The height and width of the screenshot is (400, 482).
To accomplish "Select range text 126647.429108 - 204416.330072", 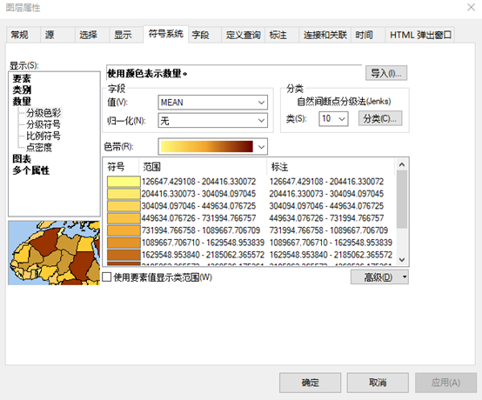I will [x=198, y=182].
